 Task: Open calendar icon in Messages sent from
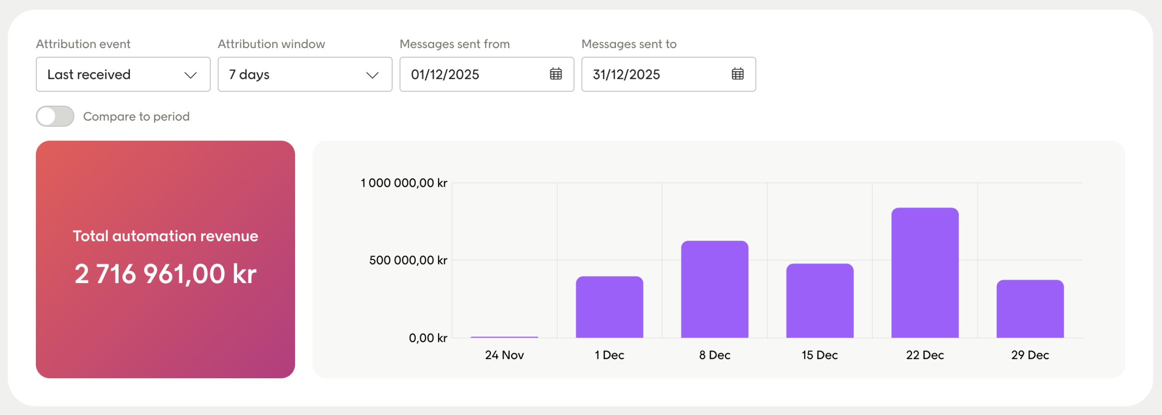click(556, 74)
